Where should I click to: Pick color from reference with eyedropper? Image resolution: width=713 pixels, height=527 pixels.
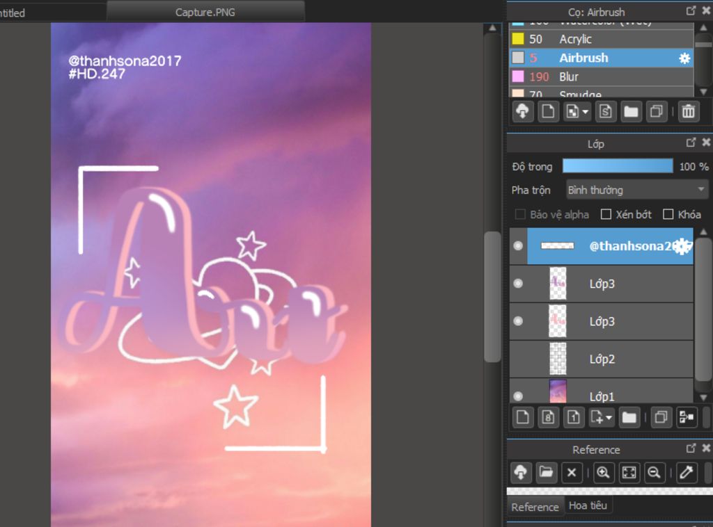(686, 473)
